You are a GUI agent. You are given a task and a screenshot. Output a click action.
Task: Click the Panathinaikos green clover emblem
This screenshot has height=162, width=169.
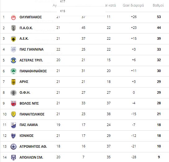pos(13,71)
